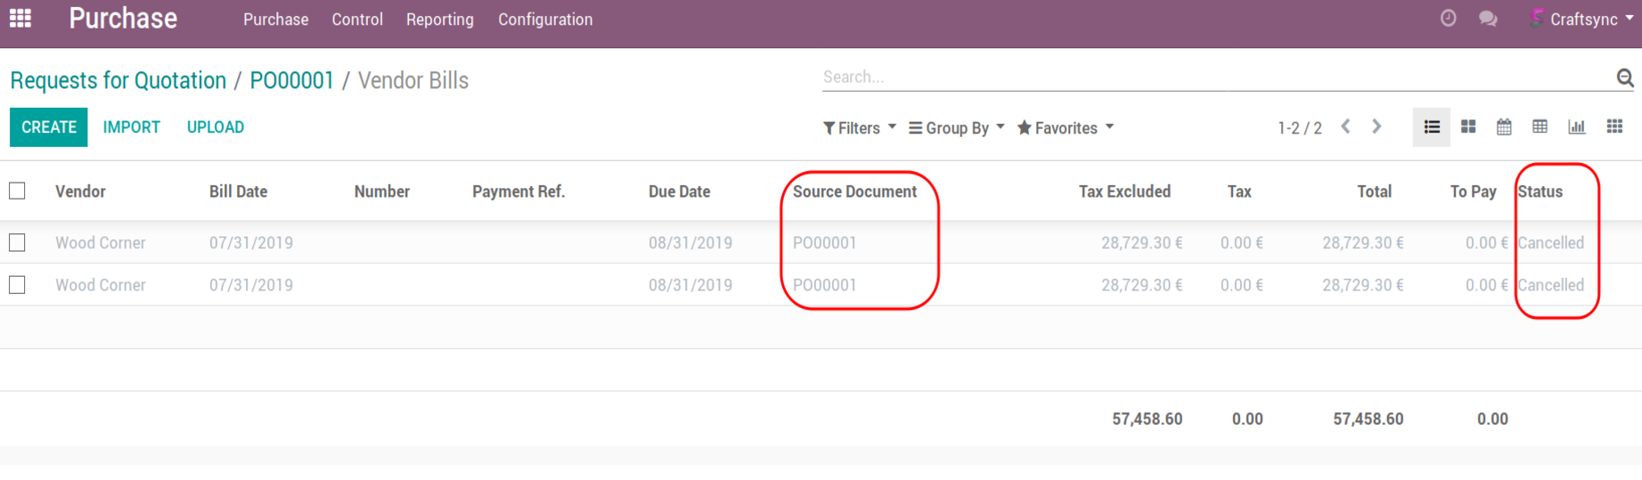1642x480 pixels.
Task: Open the conversations chat icon
Action: [x=1487, y=19]
